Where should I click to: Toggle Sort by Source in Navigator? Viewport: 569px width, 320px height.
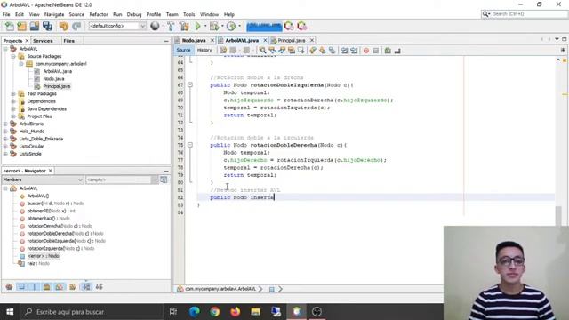tap(99, 287)
